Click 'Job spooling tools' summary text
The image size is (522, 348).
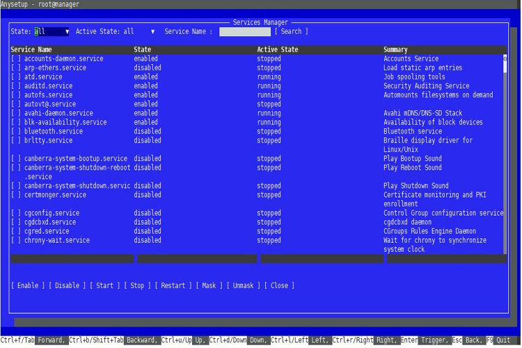pos(415,77)
